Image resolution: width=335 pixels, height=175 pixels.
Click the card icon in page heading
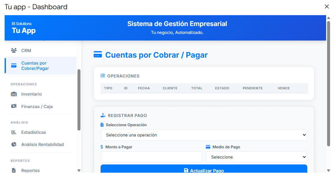[98, 54]
